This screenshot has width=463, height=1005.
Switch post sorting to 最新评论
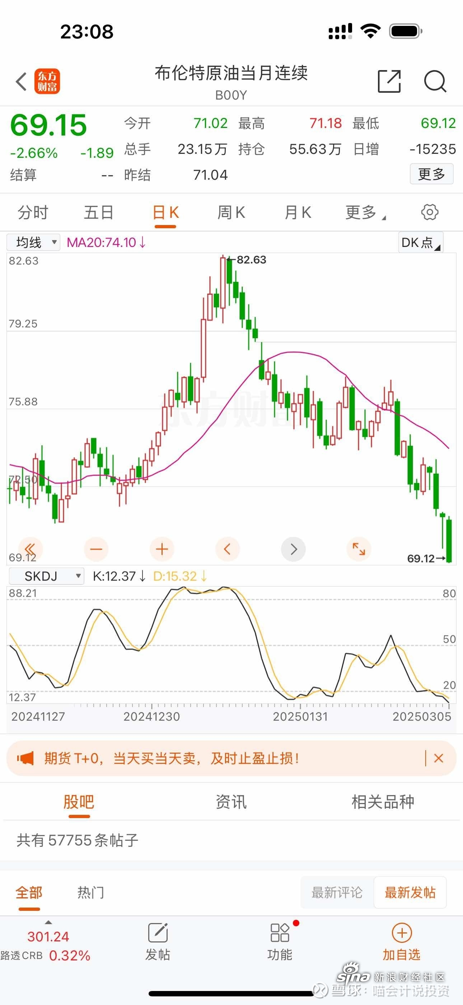(337, 892)
